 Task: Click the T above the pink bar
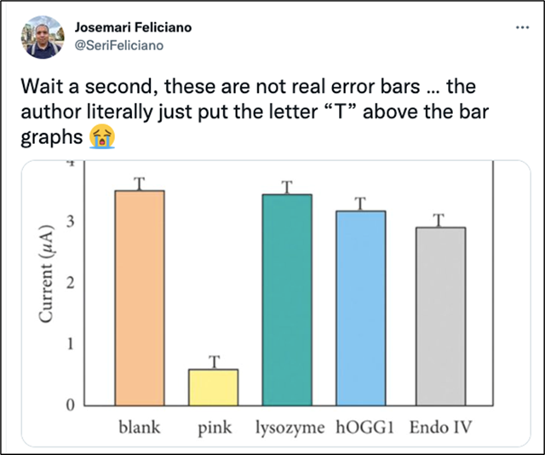point(215,362)
